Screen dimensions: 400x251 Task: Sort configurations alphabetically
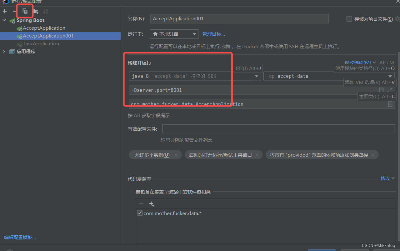point(45,11)
